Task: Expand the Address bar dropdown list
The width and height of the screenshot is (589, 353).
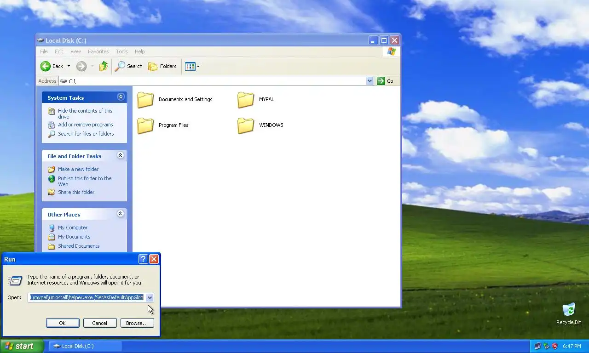Action: pyautogui.click(x=370, y=81)
